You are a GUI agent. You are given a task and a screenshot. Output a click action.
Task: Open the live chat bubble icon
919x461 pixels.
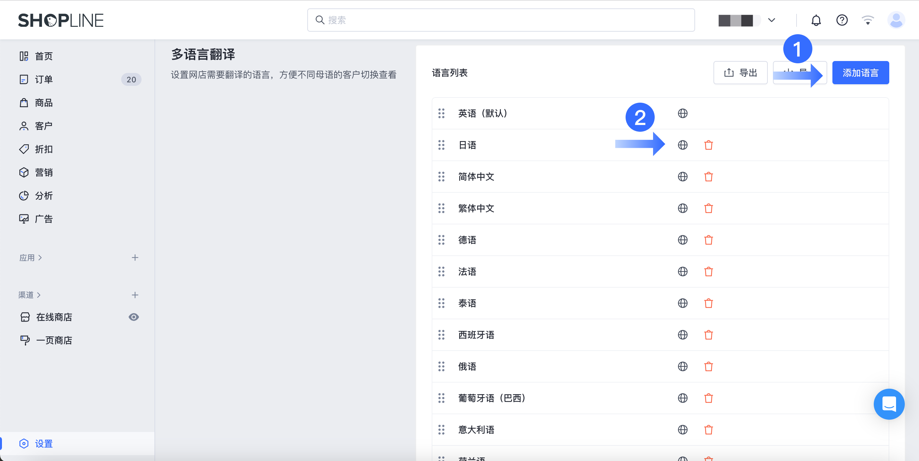coord(889,404)
